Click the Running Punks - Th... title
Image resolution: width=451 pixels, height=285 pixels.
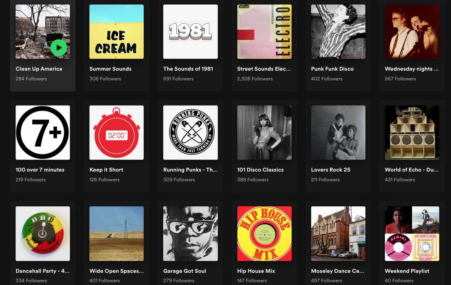pyautogui.click(x=190, y=170)
